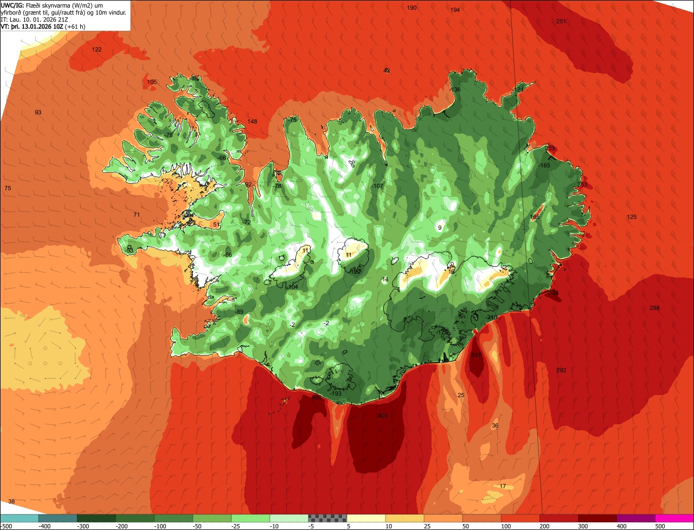Click the '233' value off the east coast
The image size is (694, 530).
click(x=582, y=185)
